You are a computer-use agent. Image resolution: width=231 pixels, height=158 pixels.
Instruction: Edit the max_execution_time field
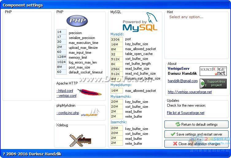[61, 41]
